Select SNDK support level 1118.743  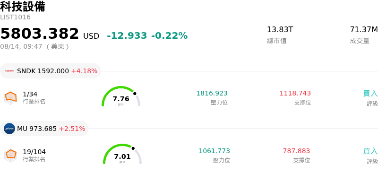tap(295, 93)
